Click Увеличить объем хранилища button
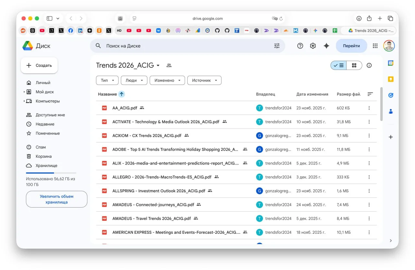Viewport: 415px width, 270px height. (x=56, y=199)
